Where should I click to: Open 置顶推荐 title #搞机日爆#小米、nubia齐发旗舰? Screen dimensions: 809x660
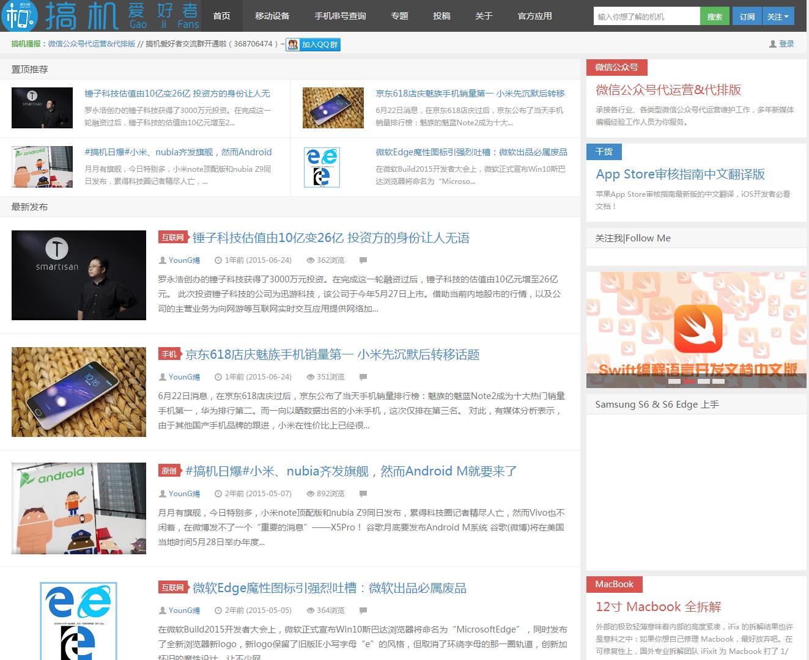[178, 152]
